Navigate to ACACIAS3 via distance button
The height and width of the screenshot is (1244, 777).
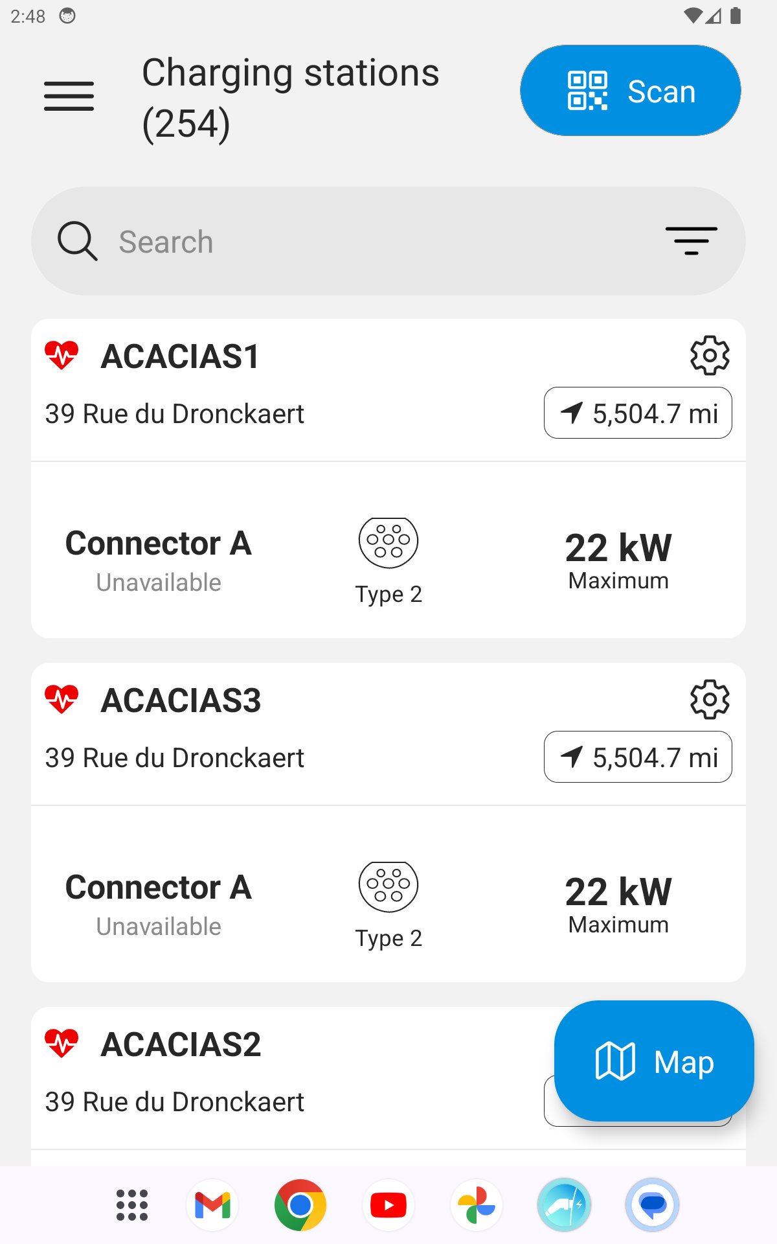[638, 757]
